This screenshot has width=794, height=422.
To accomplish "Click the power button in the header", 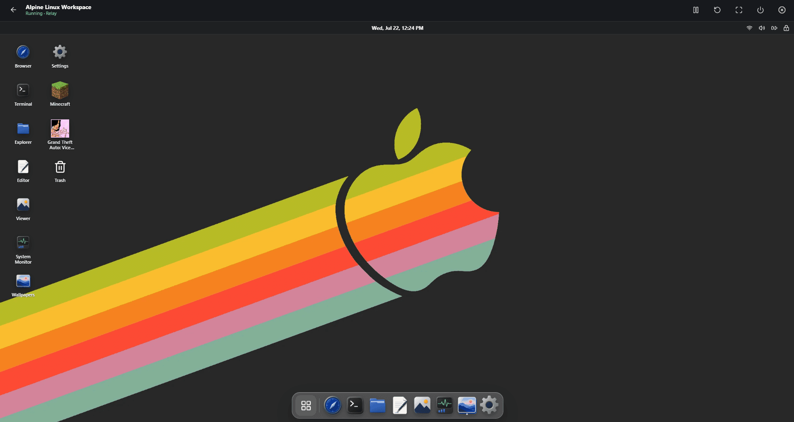I will tap(760, 10).
